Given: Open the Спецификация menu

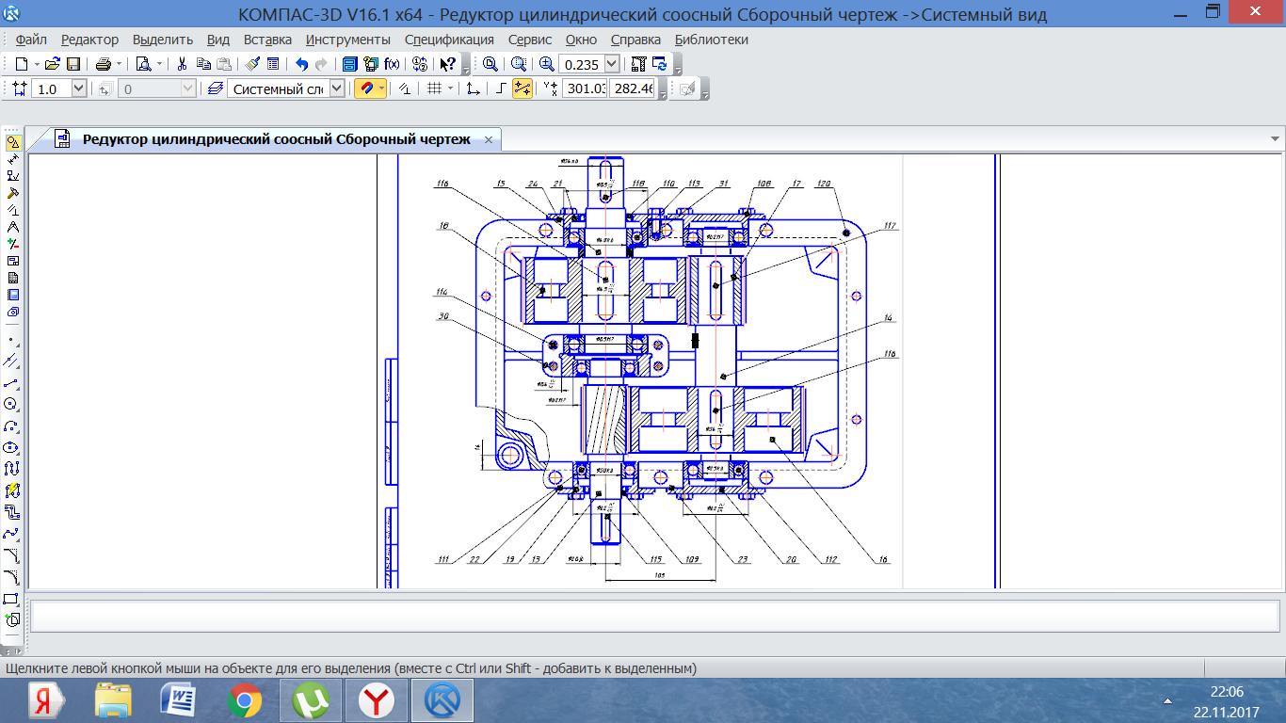Looking at the screenshot, I should pos(449,40).
